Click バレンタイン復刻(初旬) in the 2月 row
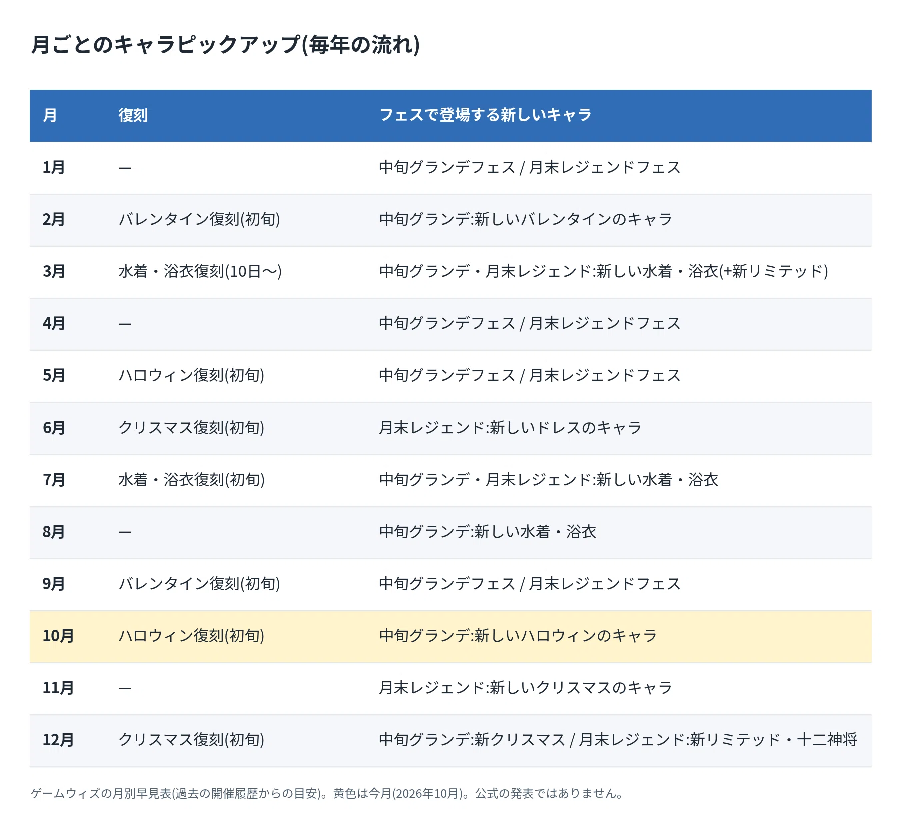Image resolution: width=901 pixels, height=822 pixels. (199, 219)
